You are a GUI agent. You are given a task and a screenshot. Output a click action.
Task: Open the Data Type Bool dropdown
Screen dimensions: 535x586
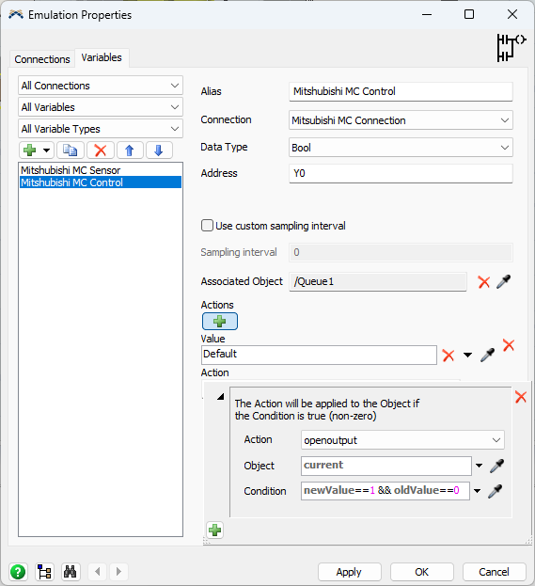pos(401,148)
